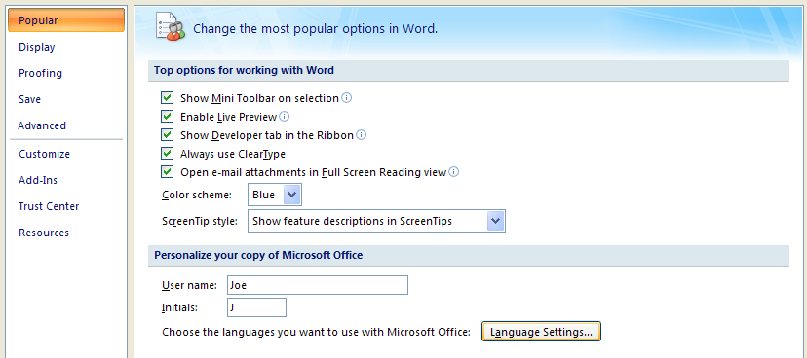Select the Popular category
This screenshot has width=807, height=358.
[66, 20]
